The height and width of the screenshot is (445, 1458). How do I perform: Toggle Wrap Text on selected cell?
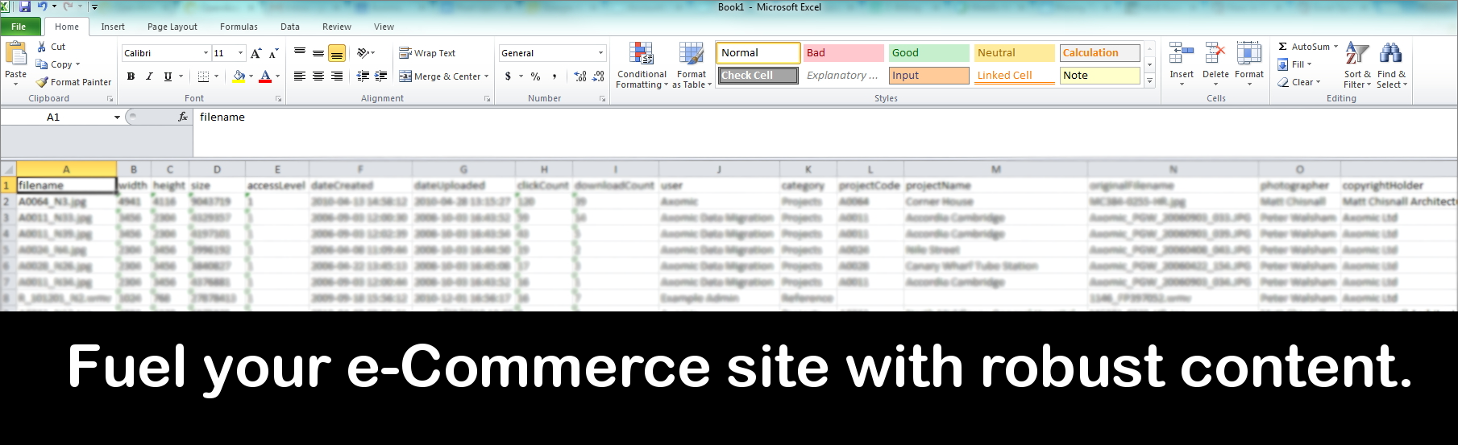coord(427,53)
